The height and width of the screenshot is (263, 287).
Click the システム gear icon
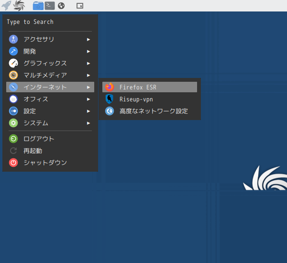tap(13, 123)
